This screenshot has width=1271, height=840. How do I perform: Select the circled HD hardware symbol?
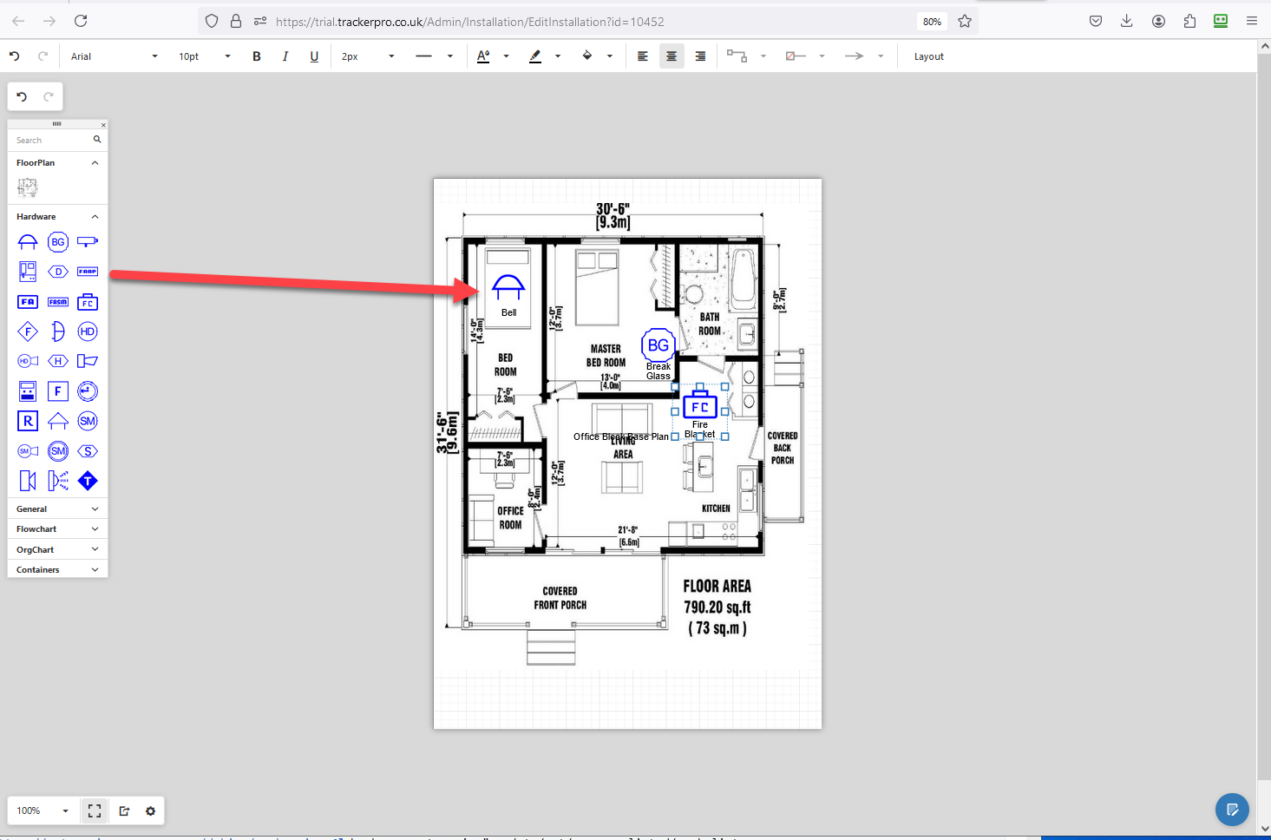[88, 331]
